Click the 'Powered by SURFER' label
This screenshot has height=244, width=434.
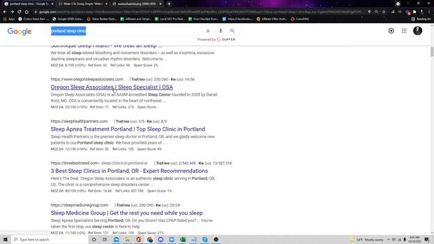click(x=216, y=39)
